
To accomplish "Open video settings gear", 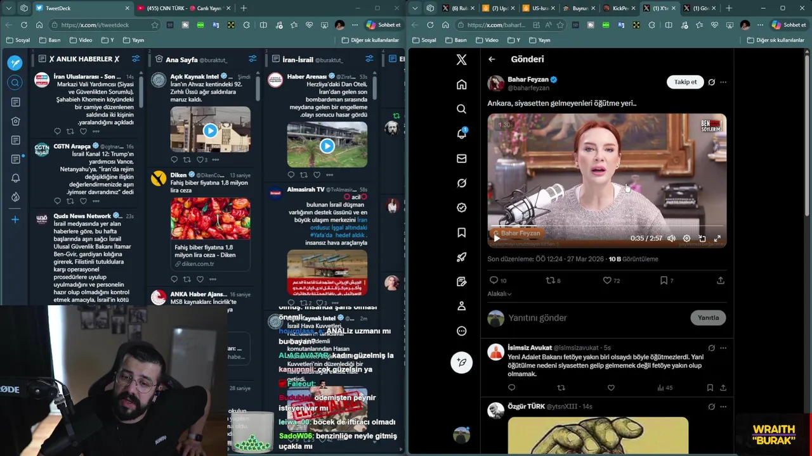I will (686, 238).
